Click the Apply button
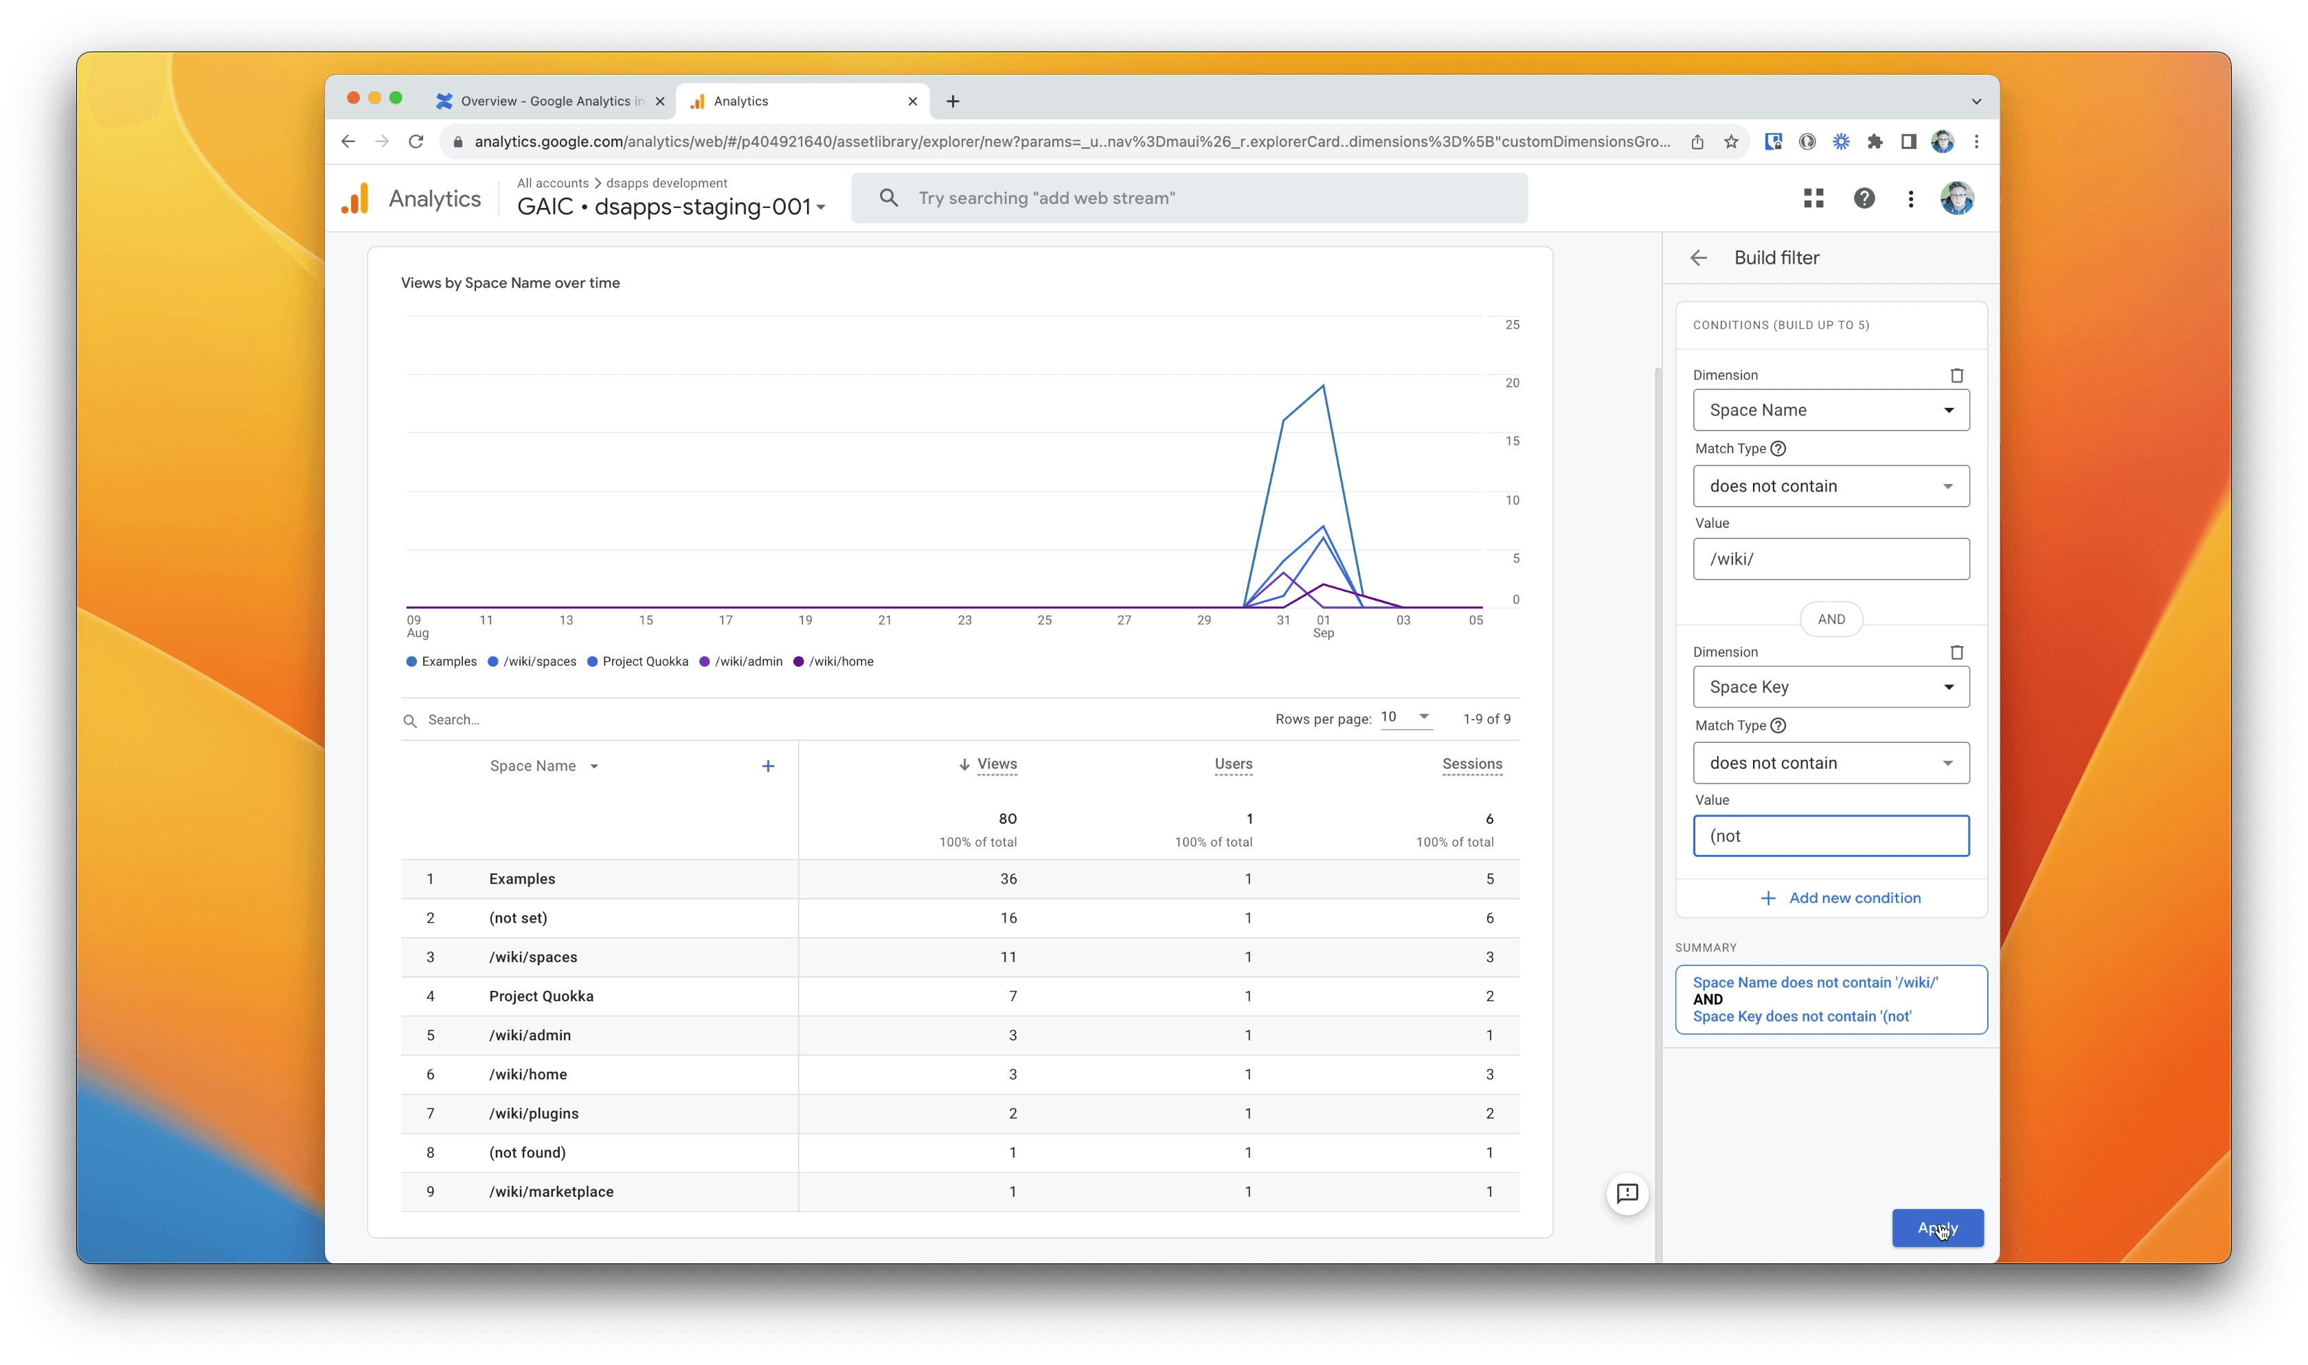The image size is (2308, 1365). point(1937,1228)
